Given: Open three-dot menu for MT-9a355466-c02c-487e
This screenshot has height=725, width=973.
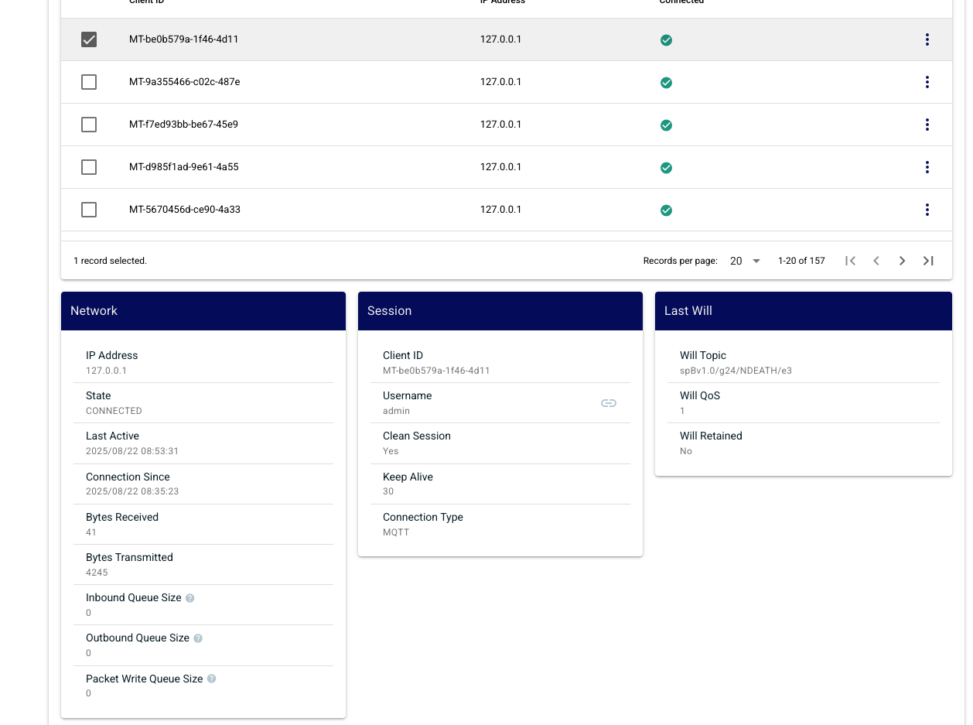Looking at the screenshot, I should [927, 82].
